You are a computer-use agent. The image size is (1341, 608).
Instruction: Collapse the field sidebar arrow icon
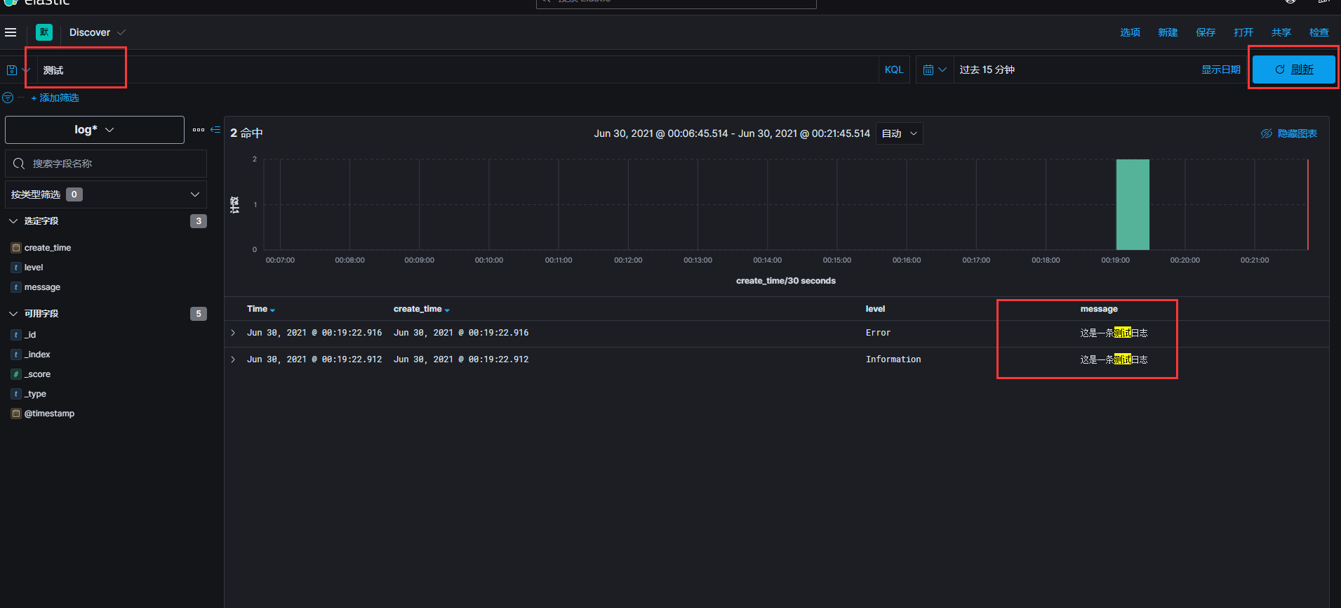coord(215,130)
